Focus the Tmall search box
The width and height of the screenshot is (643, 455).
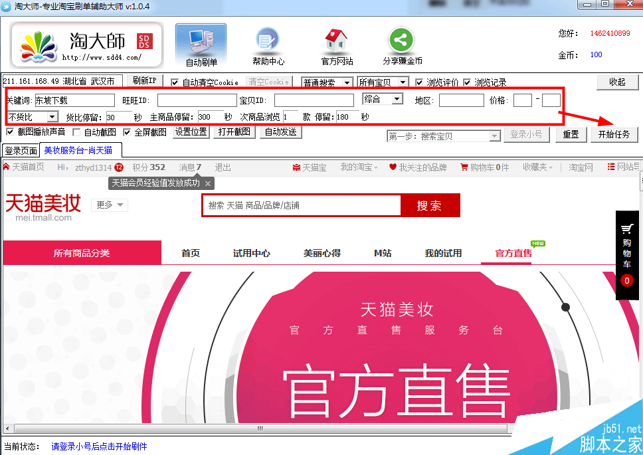point(302,205)
